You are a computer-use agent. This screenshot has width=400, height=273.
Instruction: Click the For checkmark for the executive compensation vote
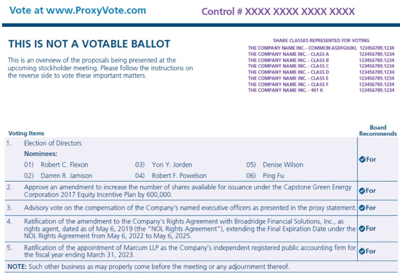(x=362, y=208)
